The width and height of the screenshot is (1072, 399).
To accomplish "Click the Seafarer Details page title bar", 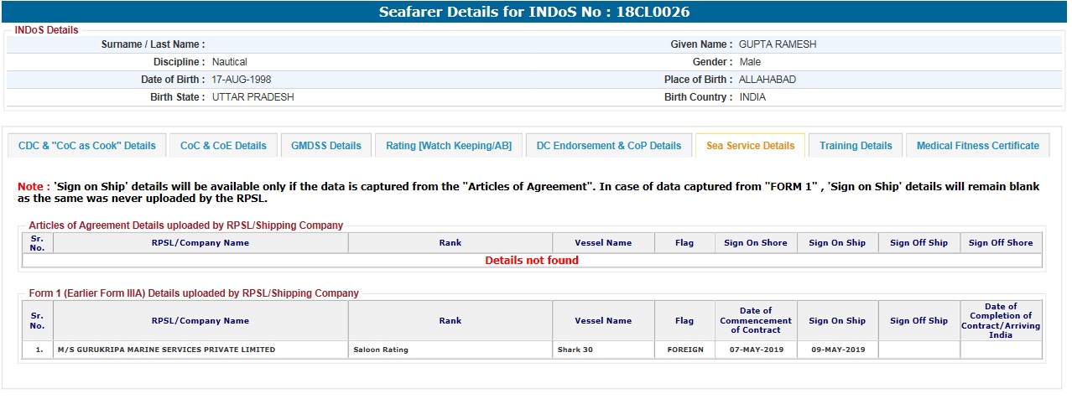I will pos(535,12).
